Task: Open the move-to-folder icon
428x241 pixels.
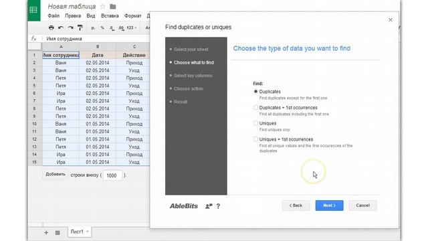Action: pos(113,6)
